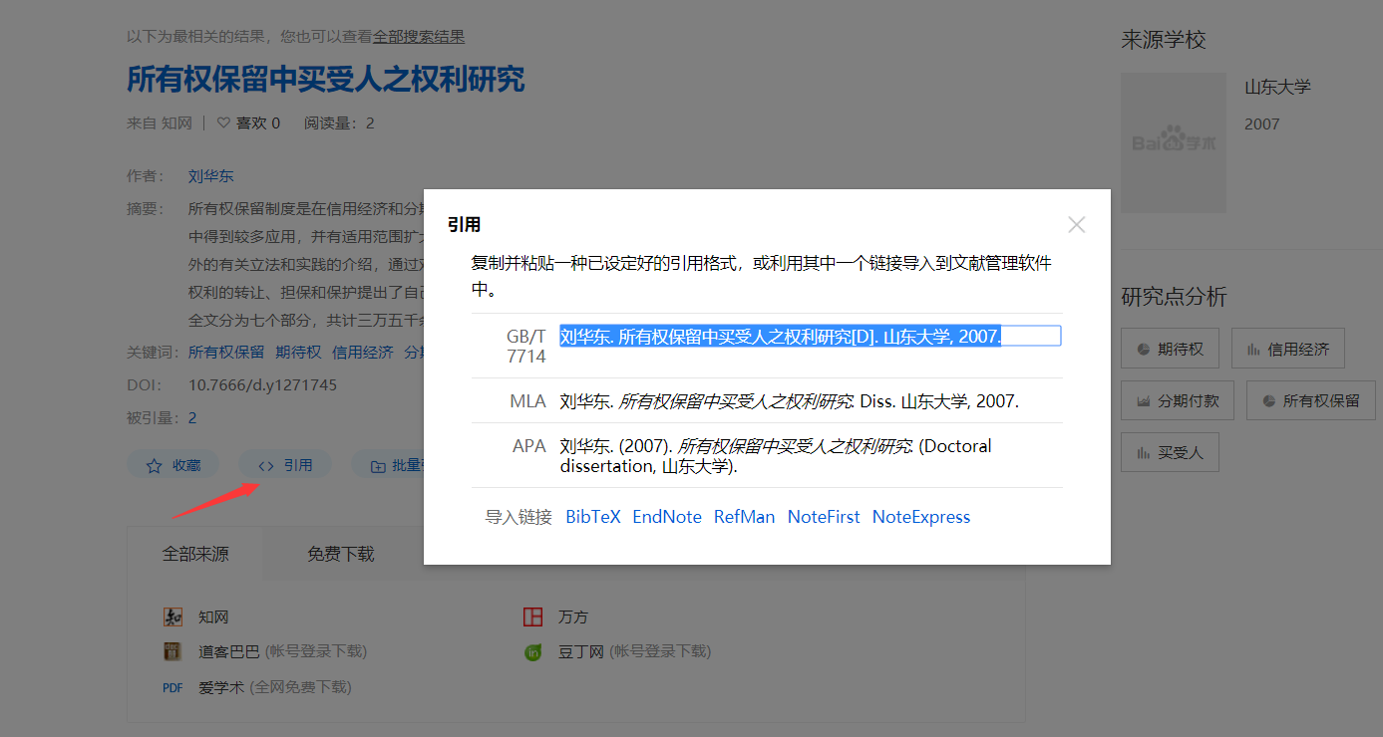Open the 道客巴巴 source icon
This screenshot has width=1383, height=737.
point(173,652)
